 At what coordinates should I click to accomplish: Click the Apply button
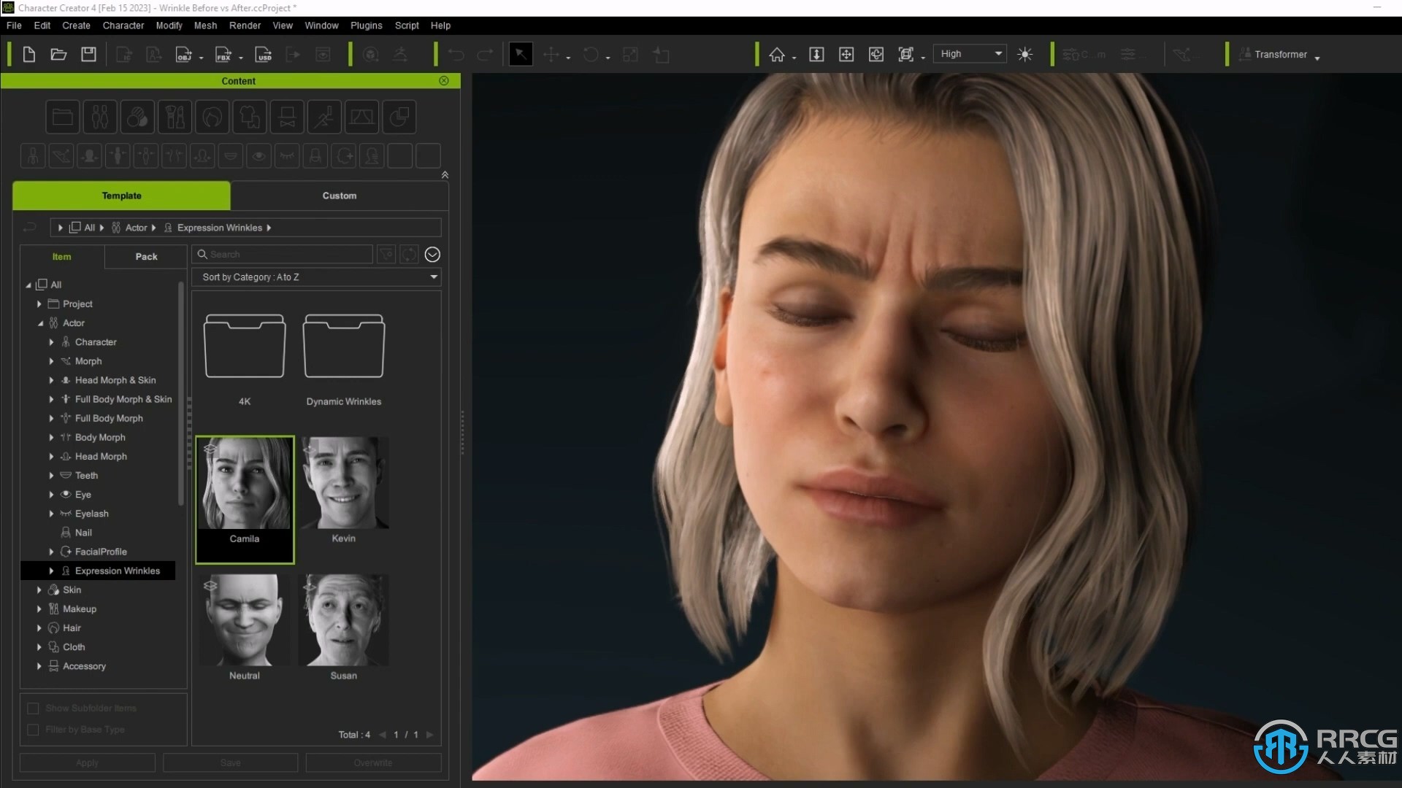[x=86, y=762]
